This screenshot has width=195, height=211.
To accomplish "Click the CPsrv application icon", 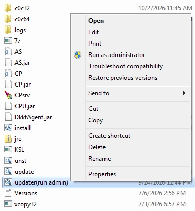I will point(8,95).
